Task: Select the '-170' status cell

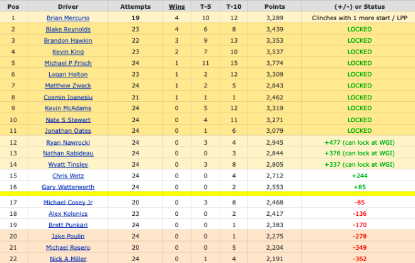Action: click(360, 225)
